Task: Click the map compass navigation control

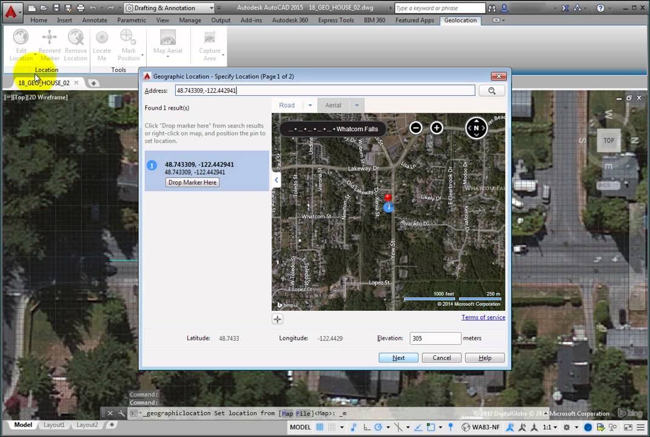Action: (476, 128)
